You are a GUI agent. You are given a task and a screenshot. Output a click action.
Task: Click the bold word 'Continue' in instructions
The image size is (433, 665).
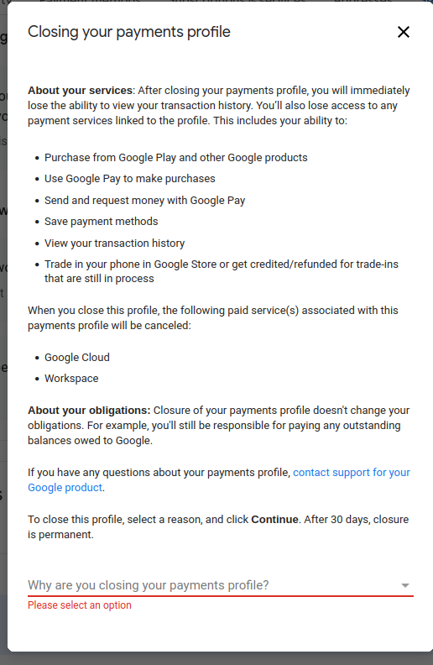tap(274, 520)
